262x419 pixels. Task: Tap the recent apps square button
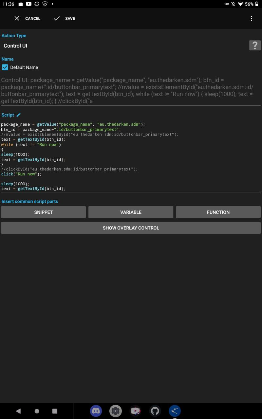click(x=55, y=411)
